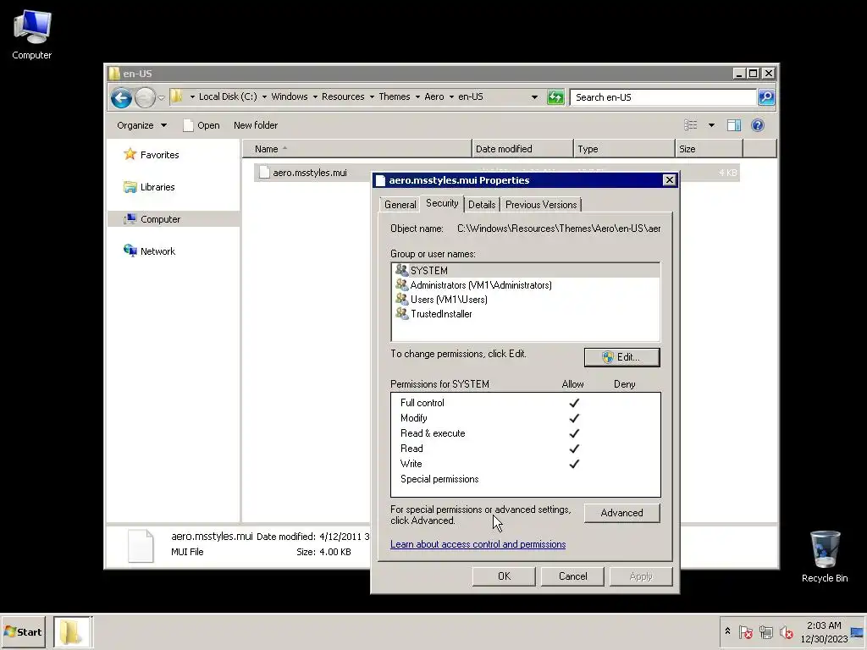Viewport: 867px width, 650px height.
Task: Click the muted volume tray icon
Action: [787, 631]
